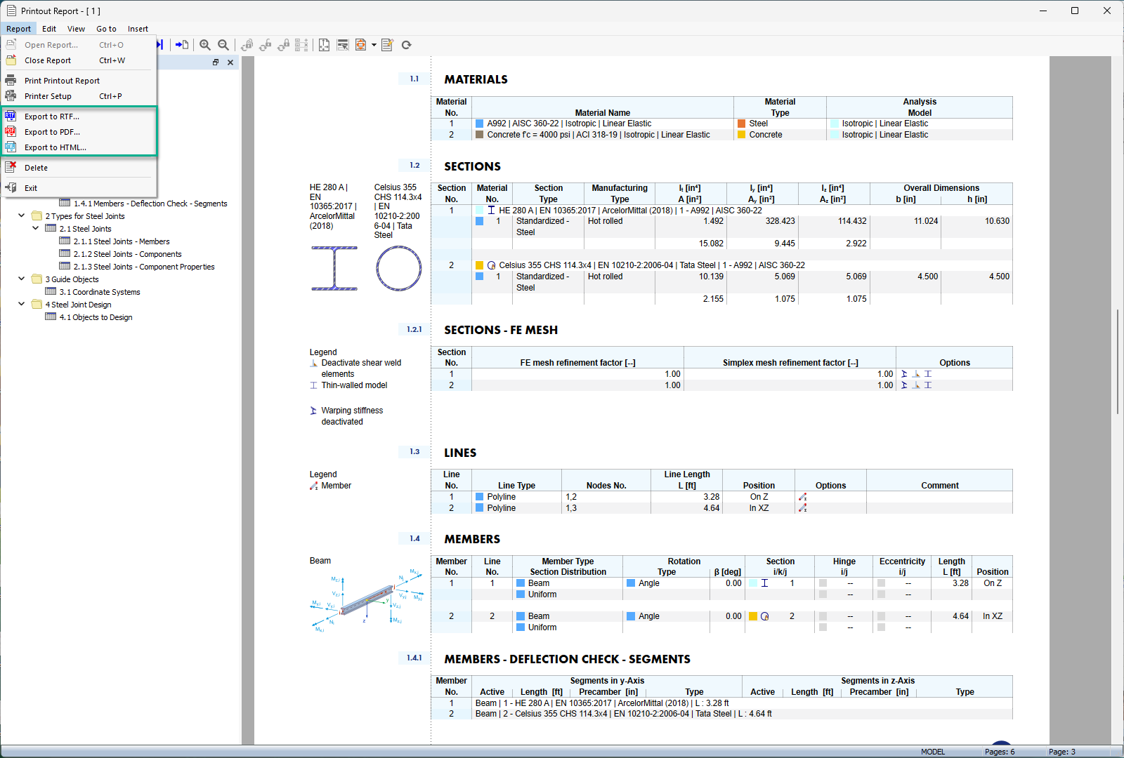Zoom out of the report page
1124x758 pixels.
[223, 44]
